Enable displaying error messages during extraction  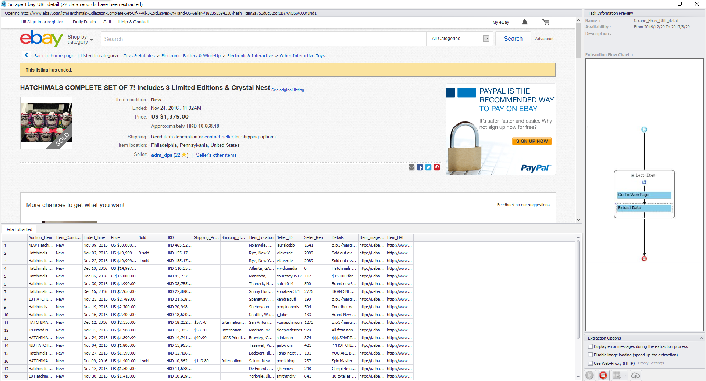(x=590, y=346)
